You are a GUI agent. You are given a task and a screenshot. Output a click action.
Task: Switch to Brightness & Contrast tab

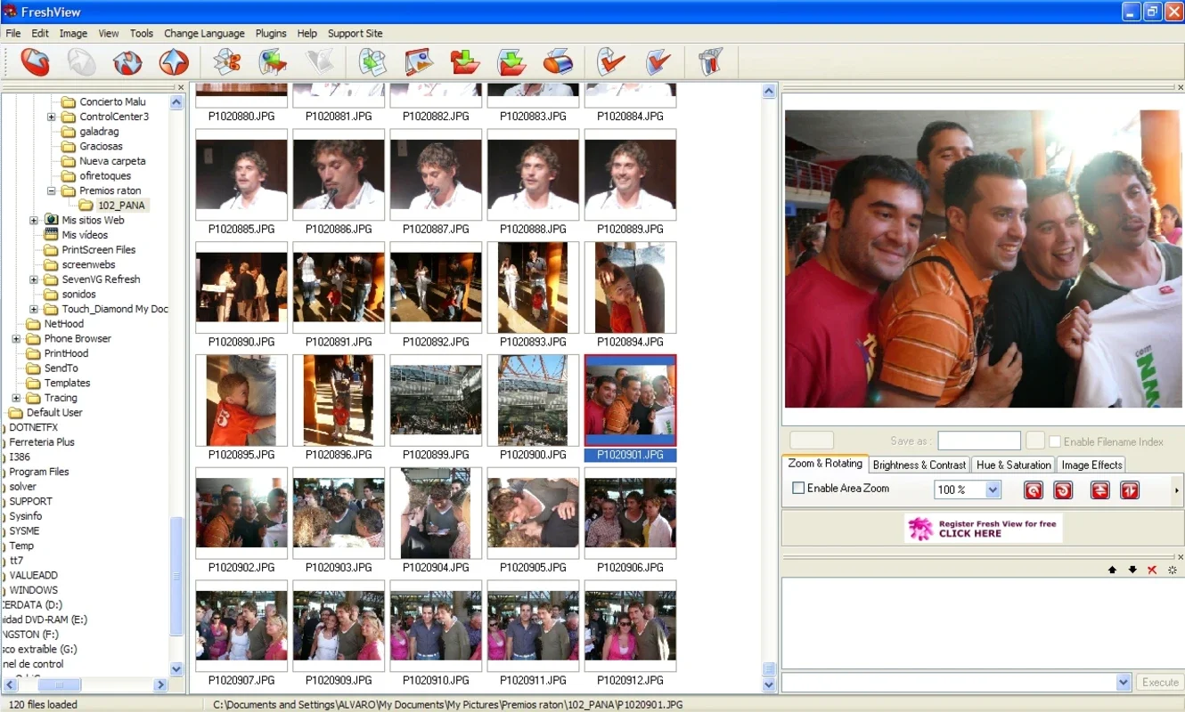pos(919,465)
